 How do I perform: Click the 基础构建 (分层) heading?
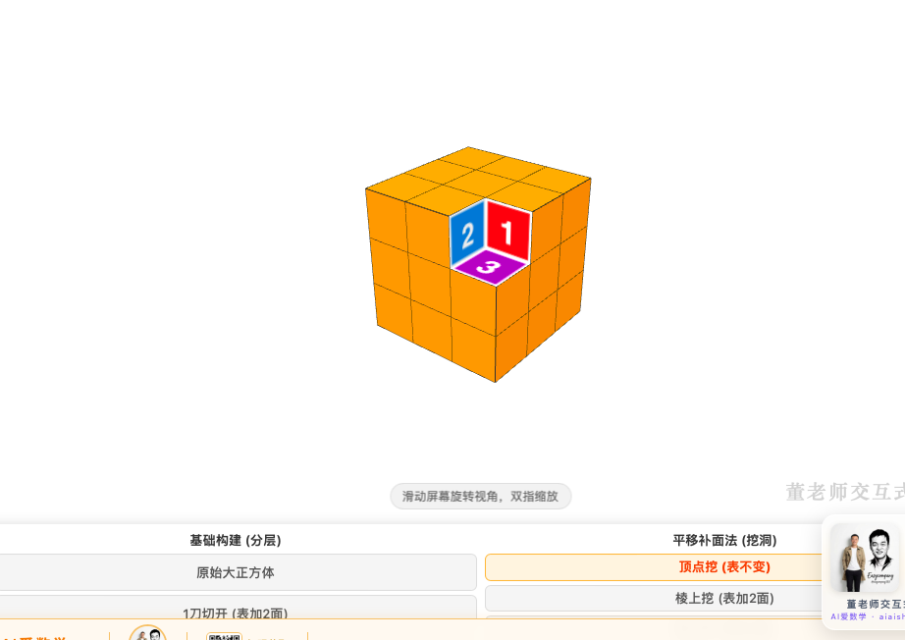point(236,540)
